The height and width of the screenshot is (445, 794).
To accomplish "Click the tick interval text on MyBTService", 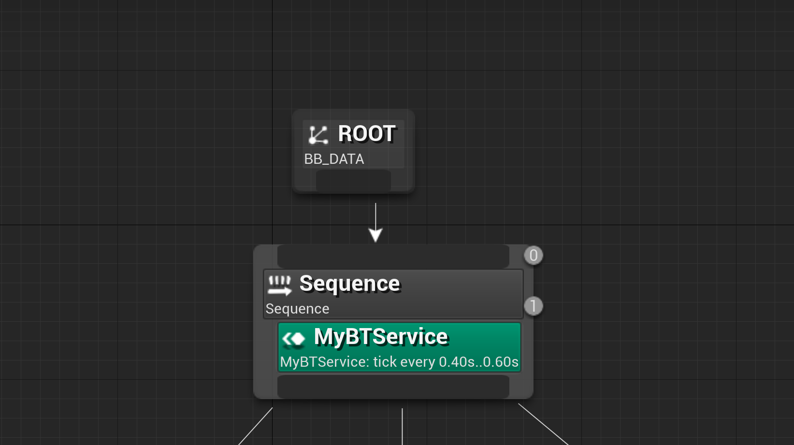I will [x=399, y=361].
